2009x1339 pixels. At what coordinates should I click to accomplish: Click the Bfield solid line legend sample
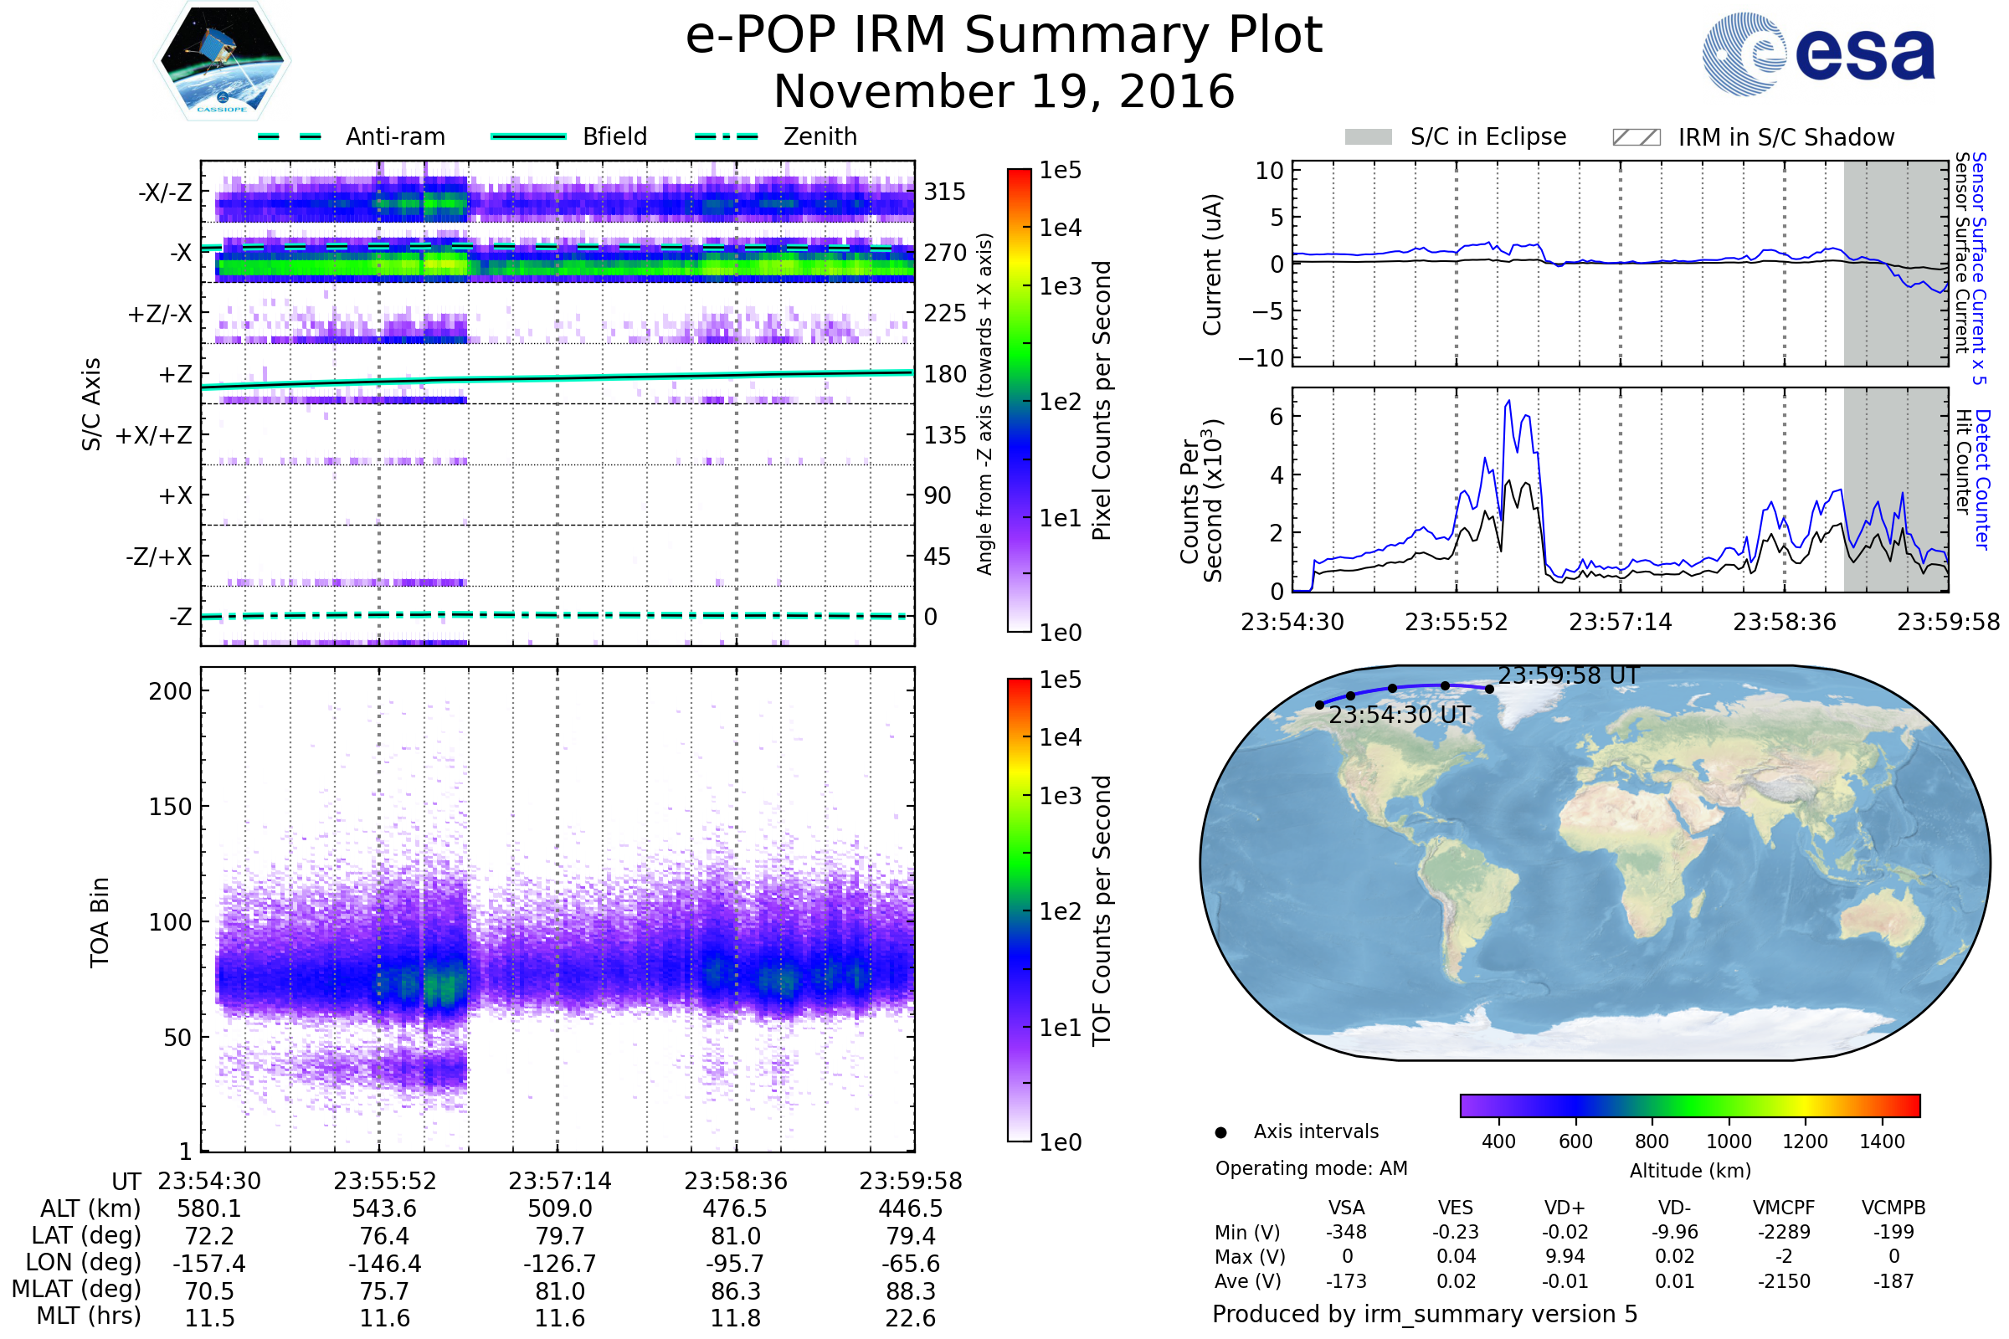[528, 136]
